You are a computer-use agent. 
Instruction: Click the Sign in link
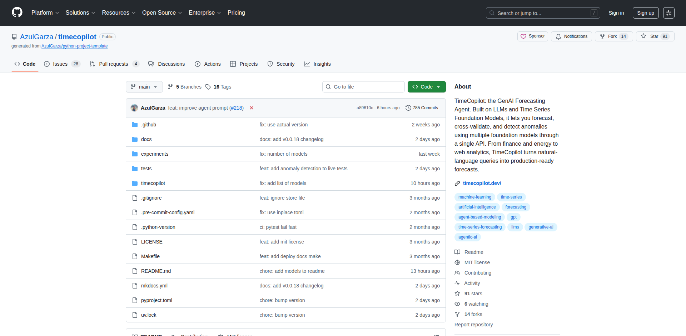coord(616,13)
